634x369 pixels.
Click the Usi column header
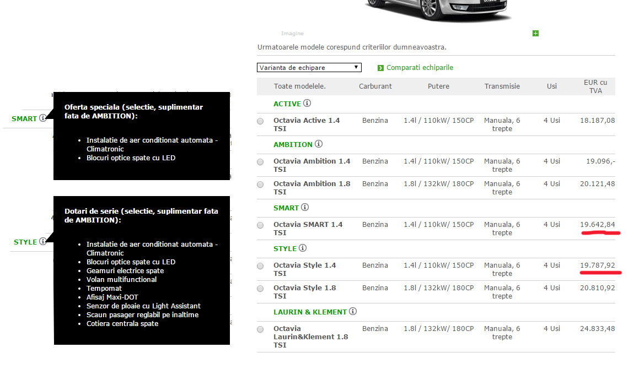552,86
